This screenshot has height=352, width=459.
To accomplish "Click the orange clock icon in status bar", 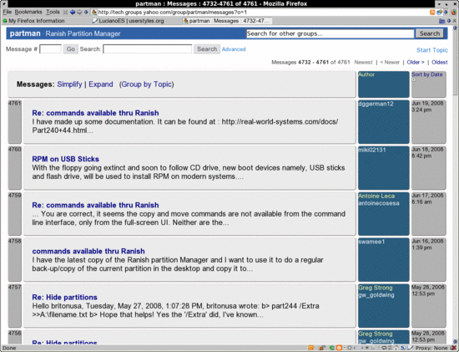I will 339,348.
